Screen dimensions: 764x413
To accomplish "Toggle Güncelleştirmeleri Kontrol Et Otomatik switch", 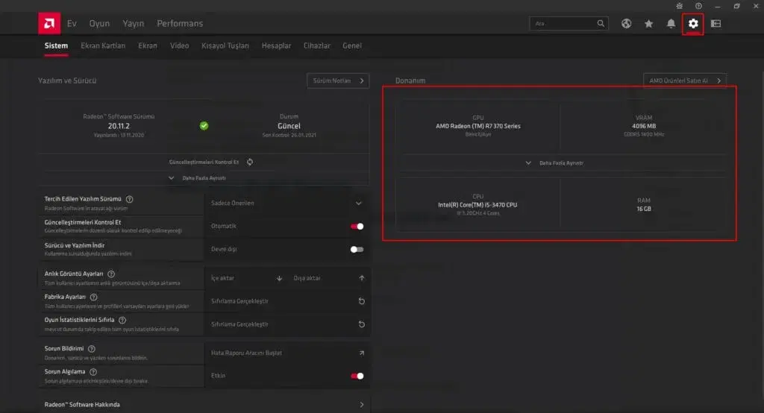I will 357,226.
